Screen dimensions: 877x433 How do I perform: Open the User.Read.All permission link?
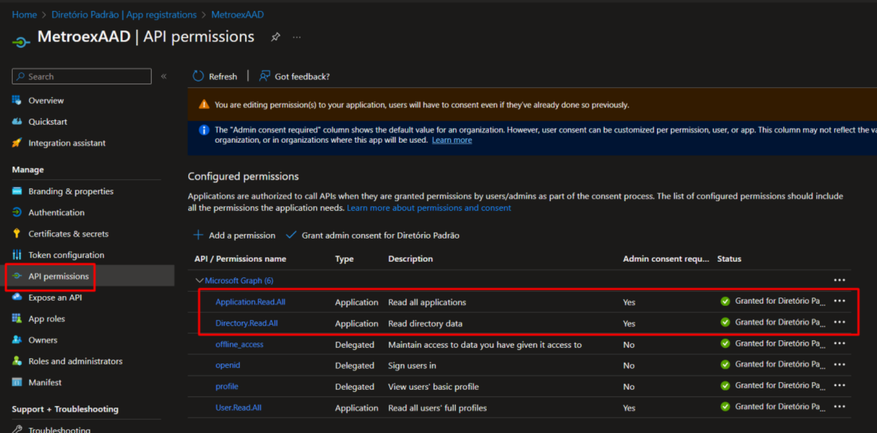pyautogui.click(x=238, y=407)
